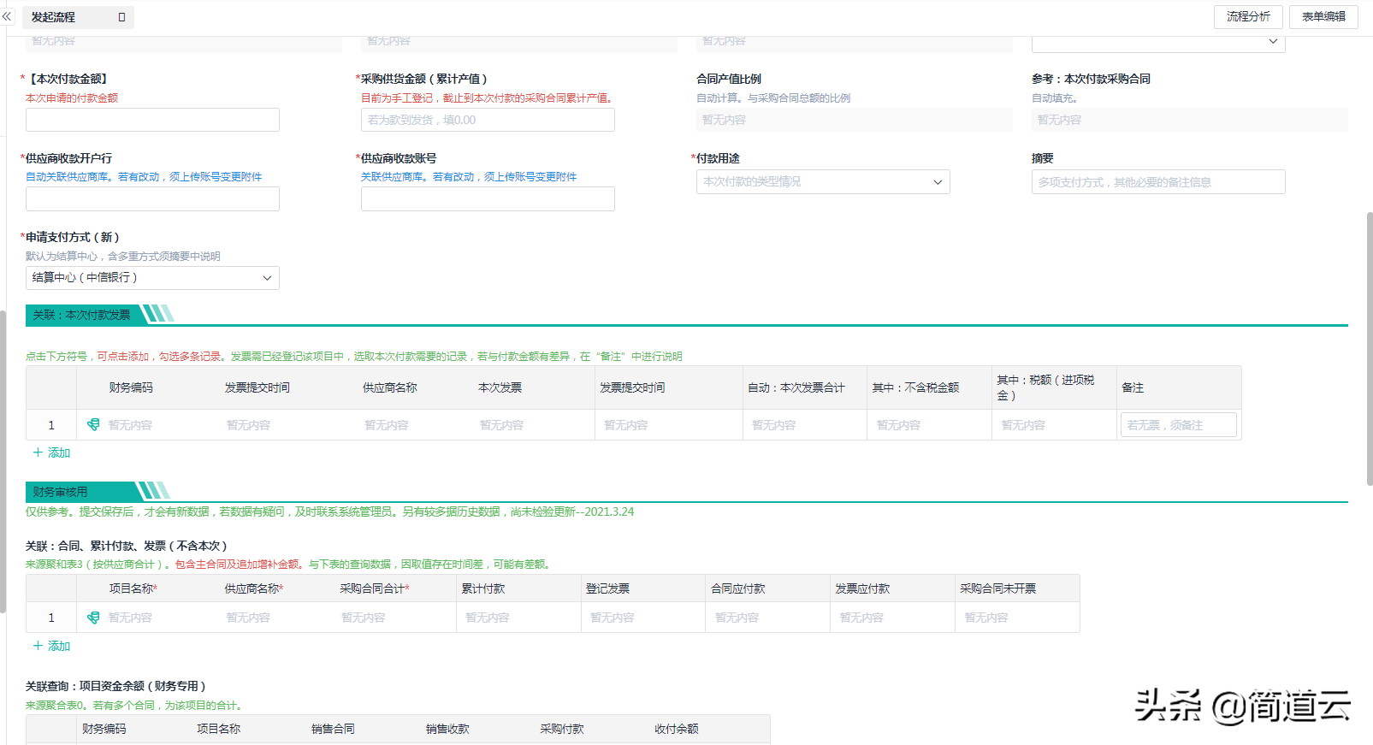1373x745 pixels.
Task: Focus 摘要 input field
Action: 1158,181
